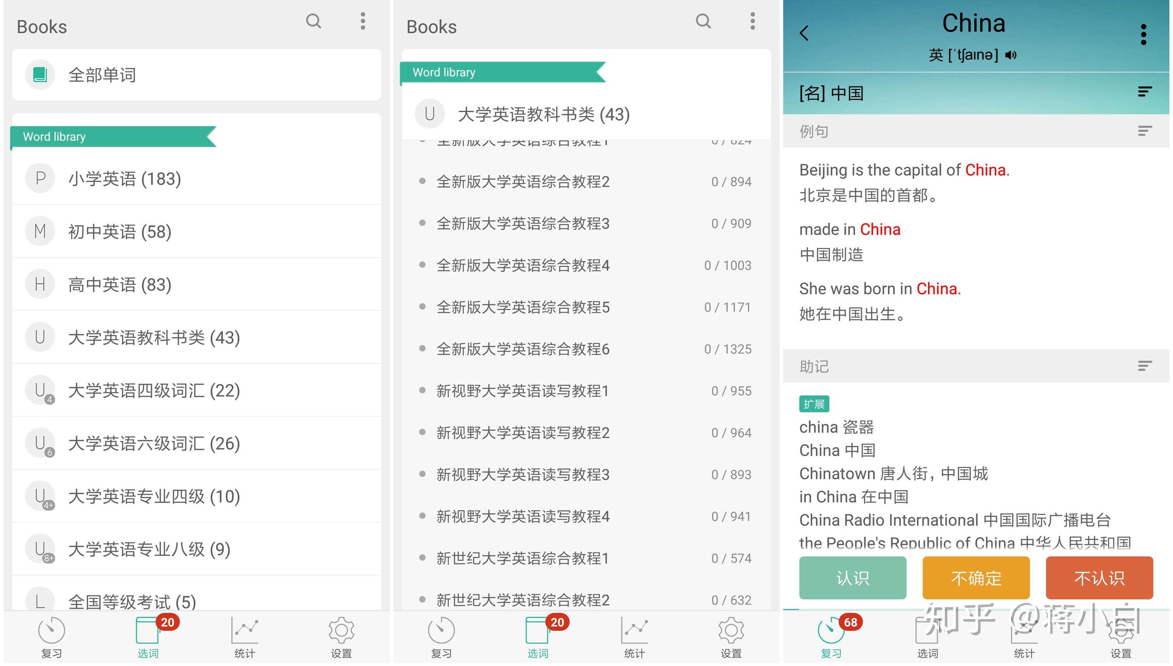Collapse 大学英语教科书类 (43) header
Viewport: 1173px width, 666px height.
click(x=543, y=114)
